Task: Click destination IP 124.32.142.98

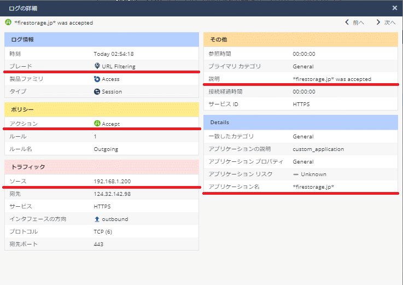Action: click(x=112, y=194)
